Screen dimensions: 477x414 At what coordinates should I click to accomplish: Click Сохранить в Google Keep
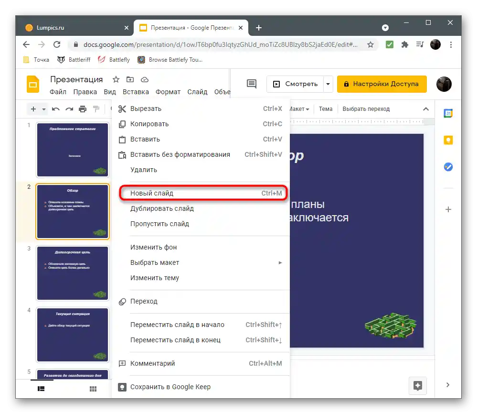pyautogui.click(x=201, y=387)
